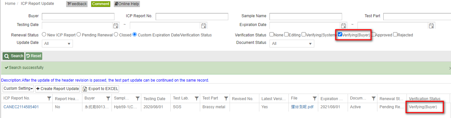Open the second Expiration Date calendar picker

pos(431,26)
